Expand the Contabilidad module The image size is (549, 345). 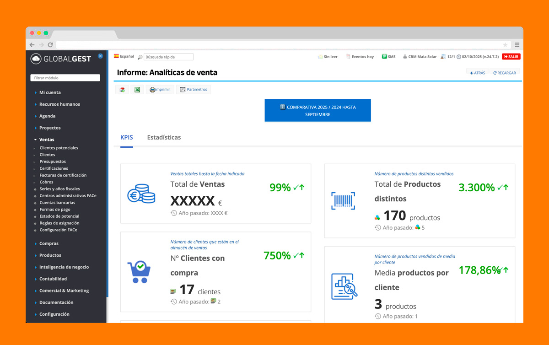53,279
